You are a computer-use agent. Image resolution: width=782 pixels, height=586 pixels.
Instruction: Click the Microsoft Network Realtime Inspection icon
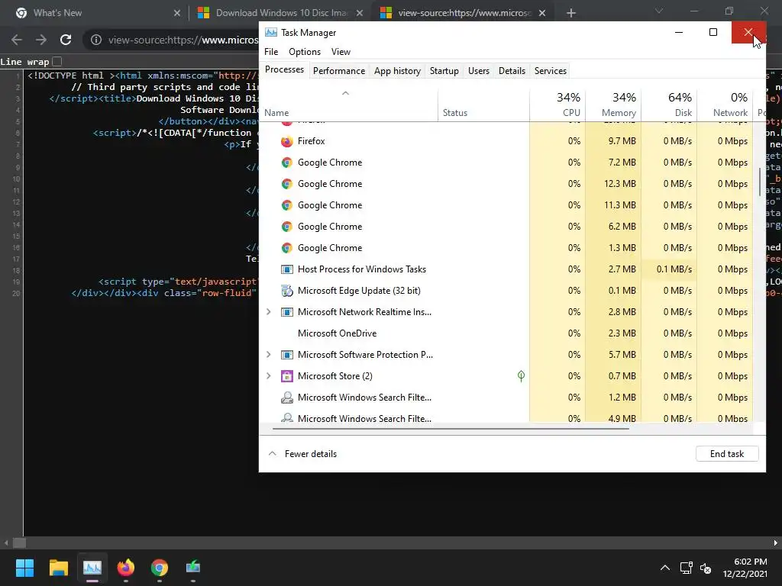[x=287, y=312]
